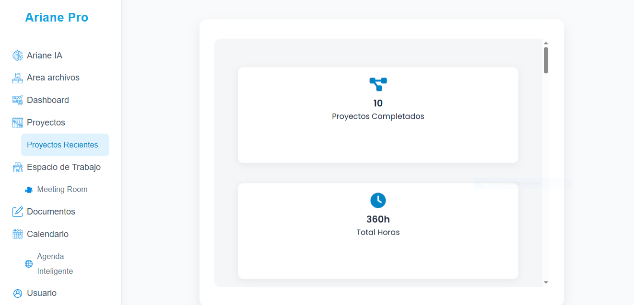The width and height of the screenshot is (634, 305).
Task: Click the Usuario profile icon
Action: click(18, 293)
